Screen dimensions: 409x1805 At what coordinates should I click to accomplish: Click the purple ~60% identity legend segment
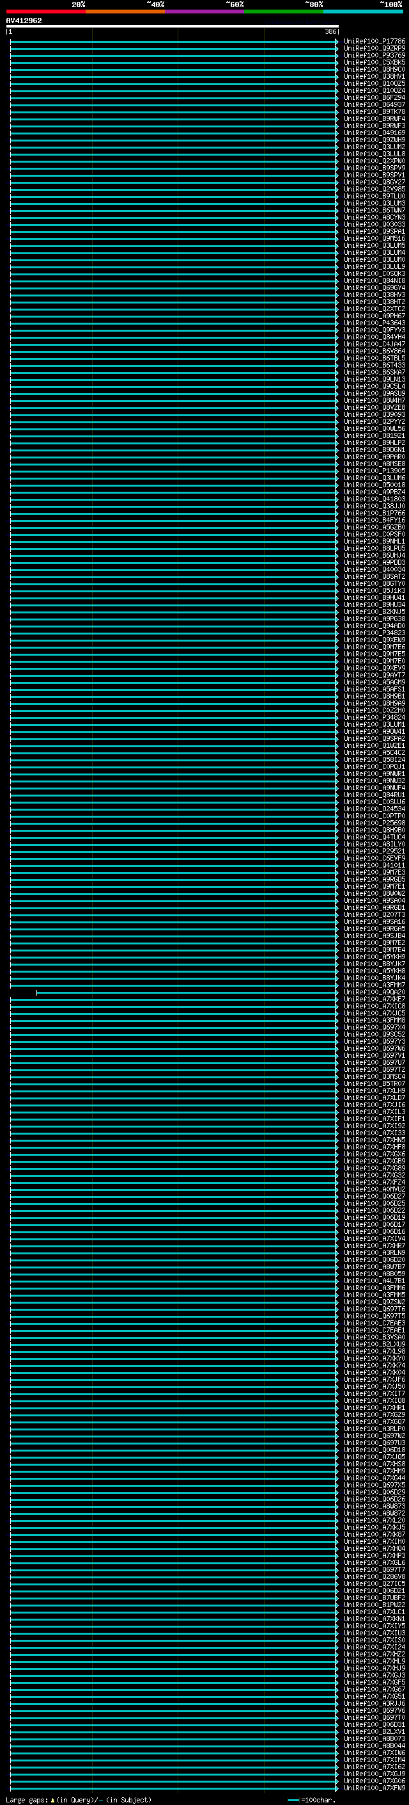(x=204, y=12)
